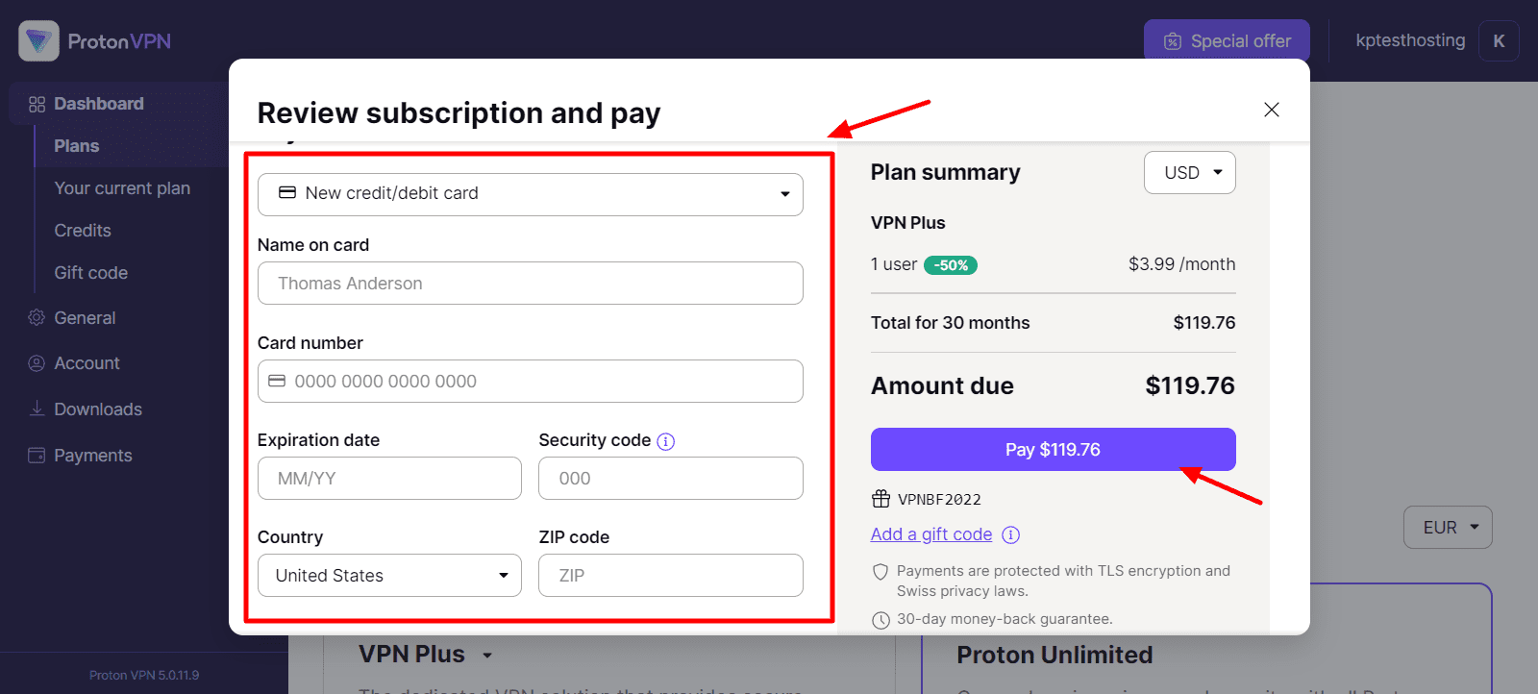Open the EUR currency dropdown
Viewport: 1538px width, 694px height.
pyautogui.click(x=1448, y=528)
